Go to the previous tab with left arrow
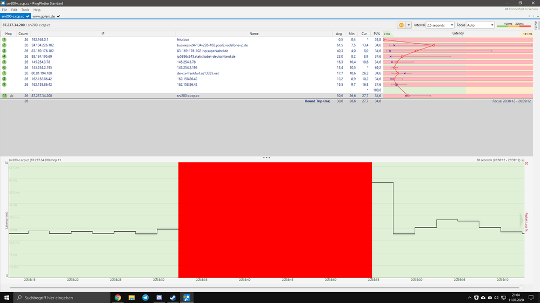This screenshot has width=540, height=303. 529,16
